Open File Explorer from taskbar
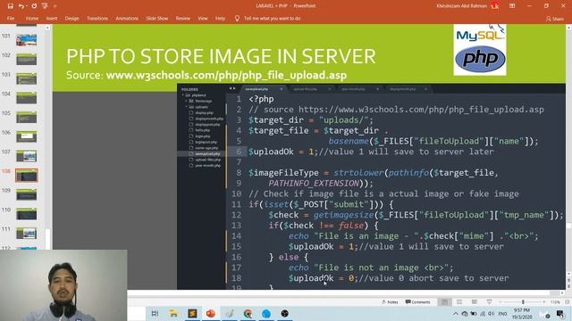The height and width of the screenshot is (321, 572). [x=173, y=313]
